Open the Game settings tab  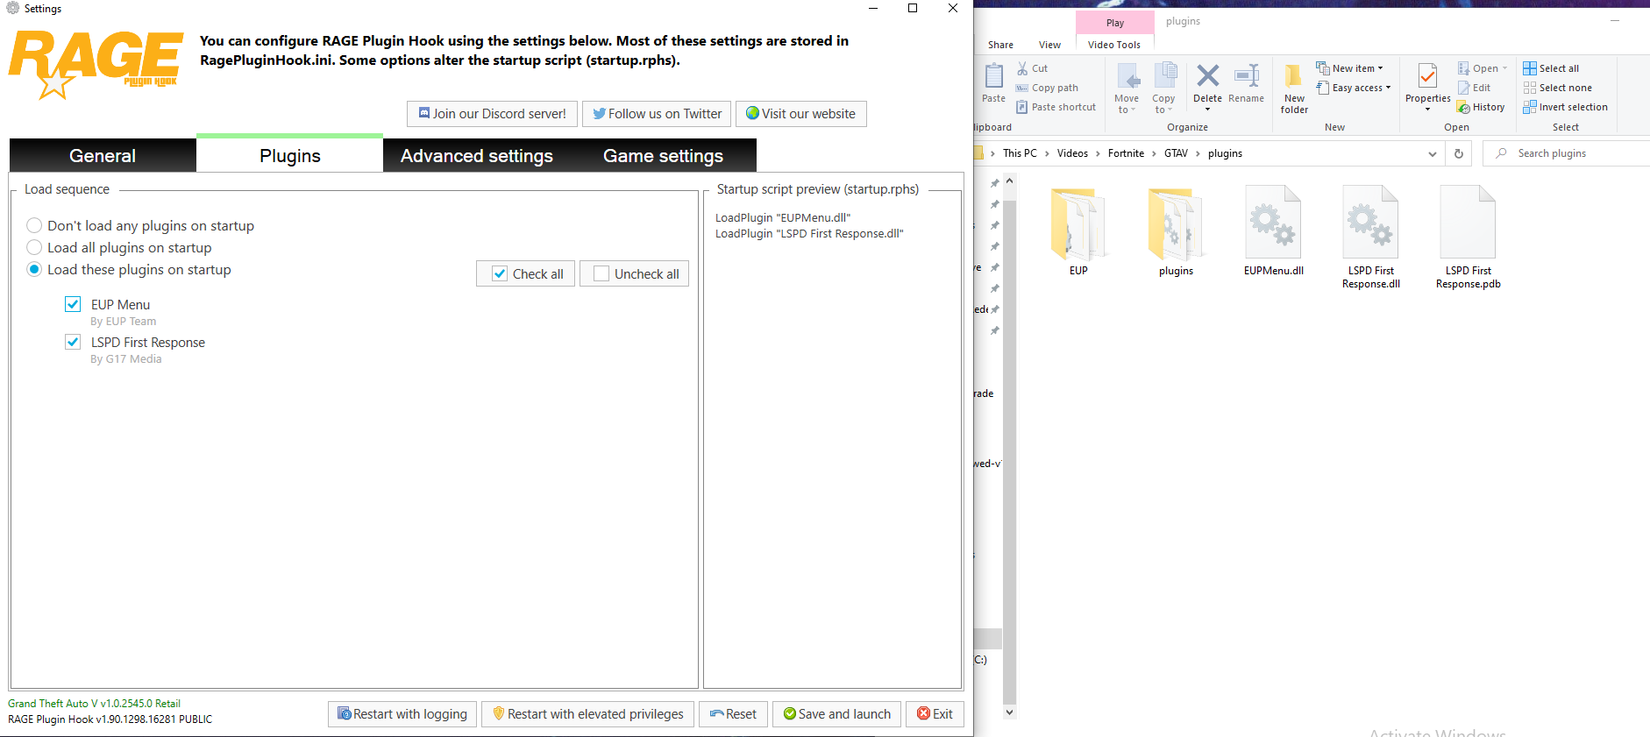663,156
